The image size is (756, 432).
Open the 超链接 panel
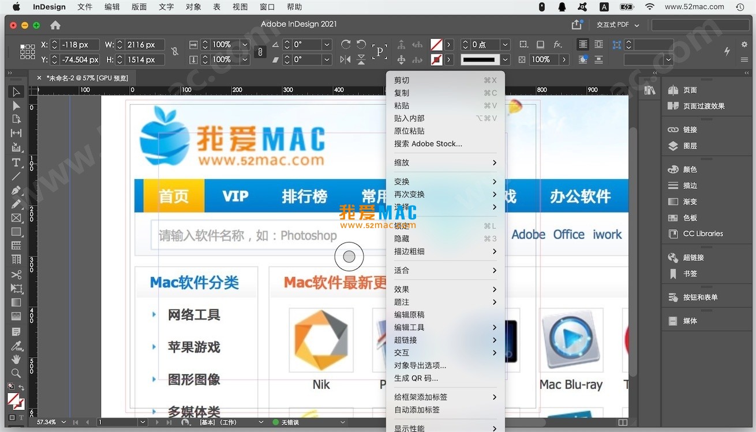pos(693,257)
